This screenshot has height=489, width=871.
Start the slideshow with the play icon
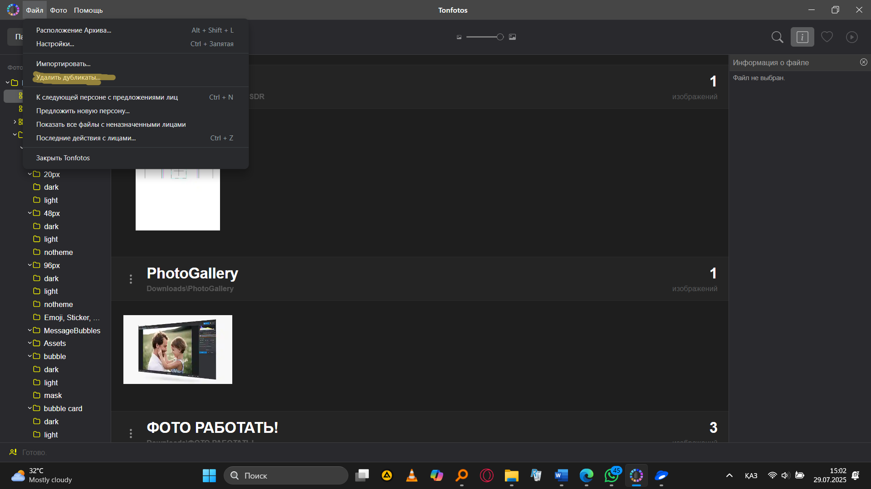[852, 37]
